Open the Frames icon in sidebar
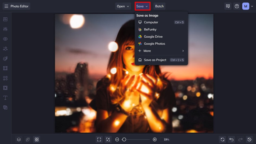Image resolution: width=256 pixels, height=144 pixels. [5, 68]
